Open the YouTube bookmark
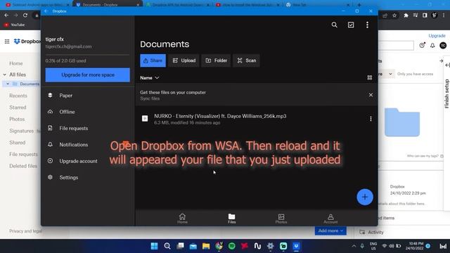450x253 pixels. pos(14,25)
